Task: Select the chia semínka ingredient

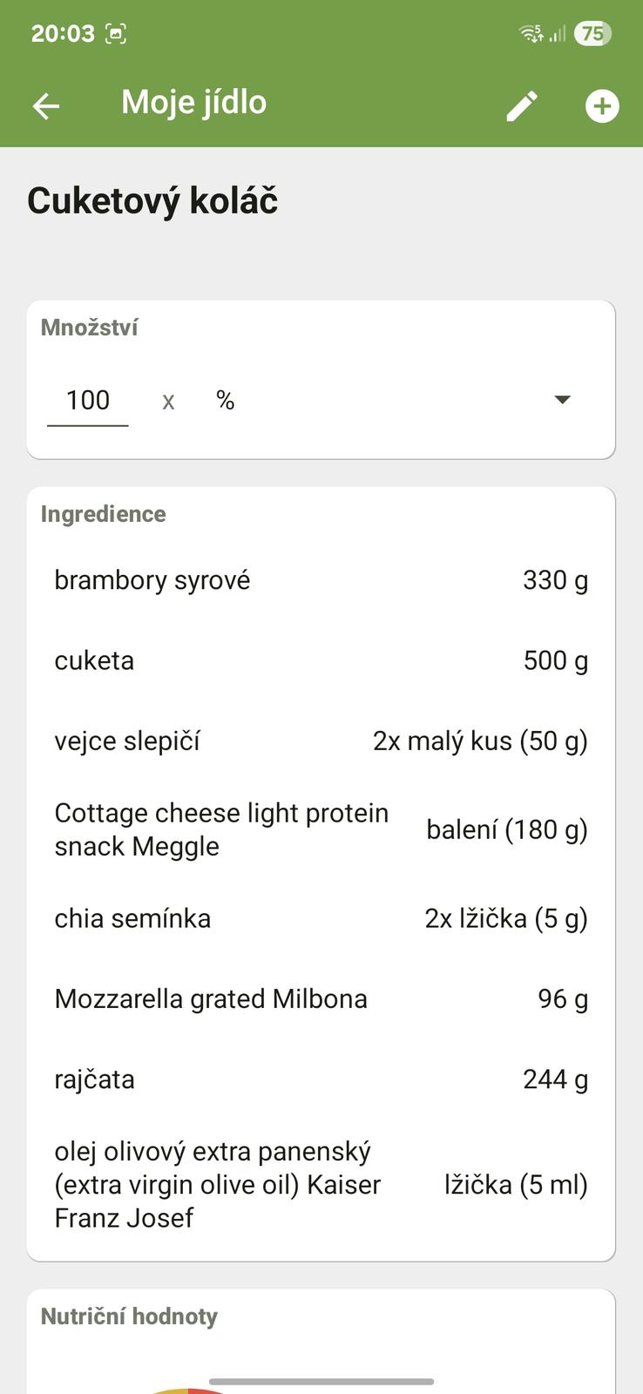Action: pos(321,918)
